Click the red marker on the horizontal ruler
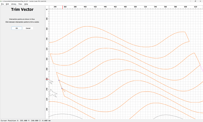The width and height of the screenshot is (203, 122). pos(62,7)
